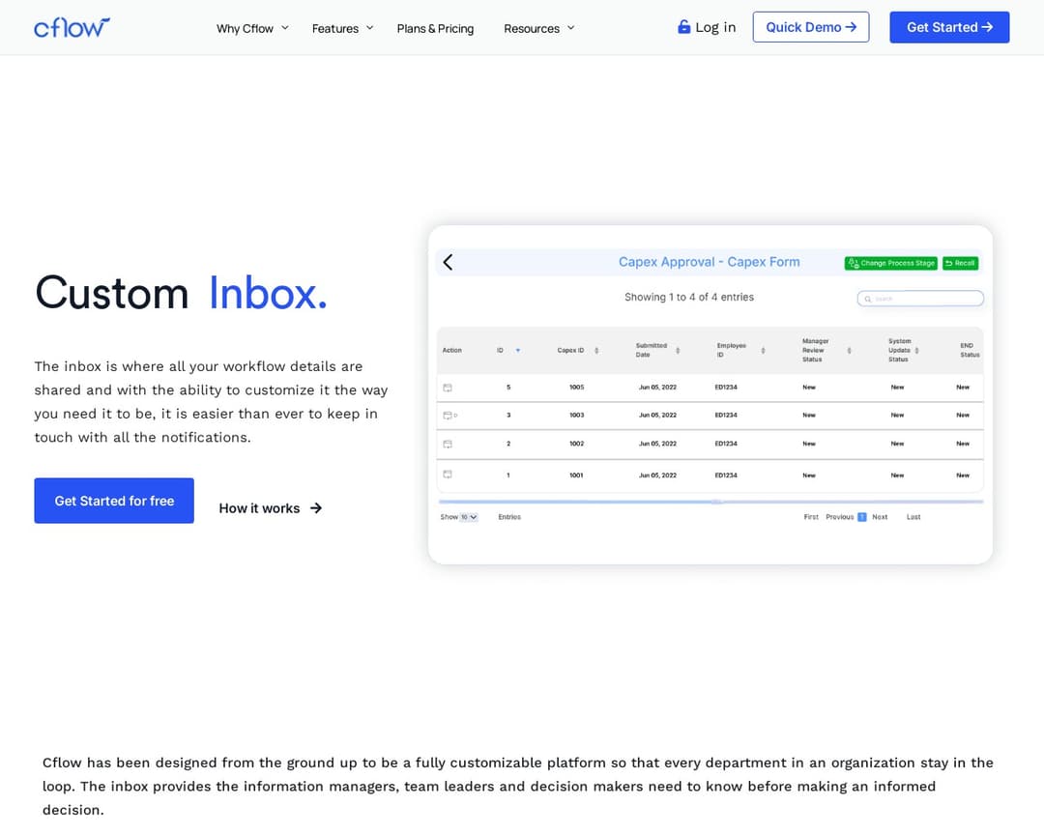Click the arrow next to How it works
1044x835 pixels.
tap(316, 508)
